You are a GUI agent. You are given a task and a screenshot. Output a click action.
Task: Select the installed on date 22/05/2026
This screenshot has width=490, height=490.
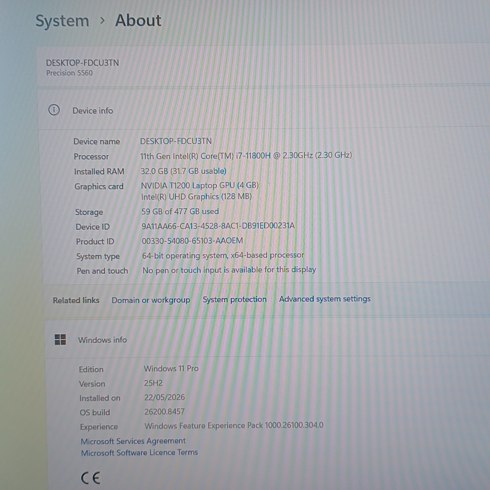[165, 397]
